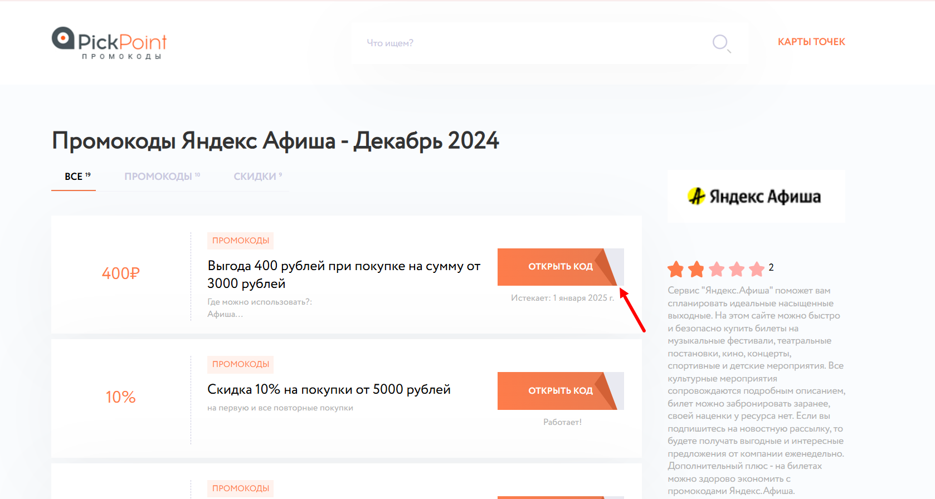935x499 pixels.
Task: Click the PickPoint logo
Action: tap(109, 43)
